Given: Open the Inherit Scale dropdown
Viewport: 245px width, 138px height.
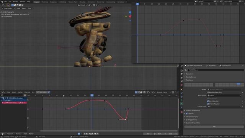Looking at the screenshot, I should [x=224, y=107].
